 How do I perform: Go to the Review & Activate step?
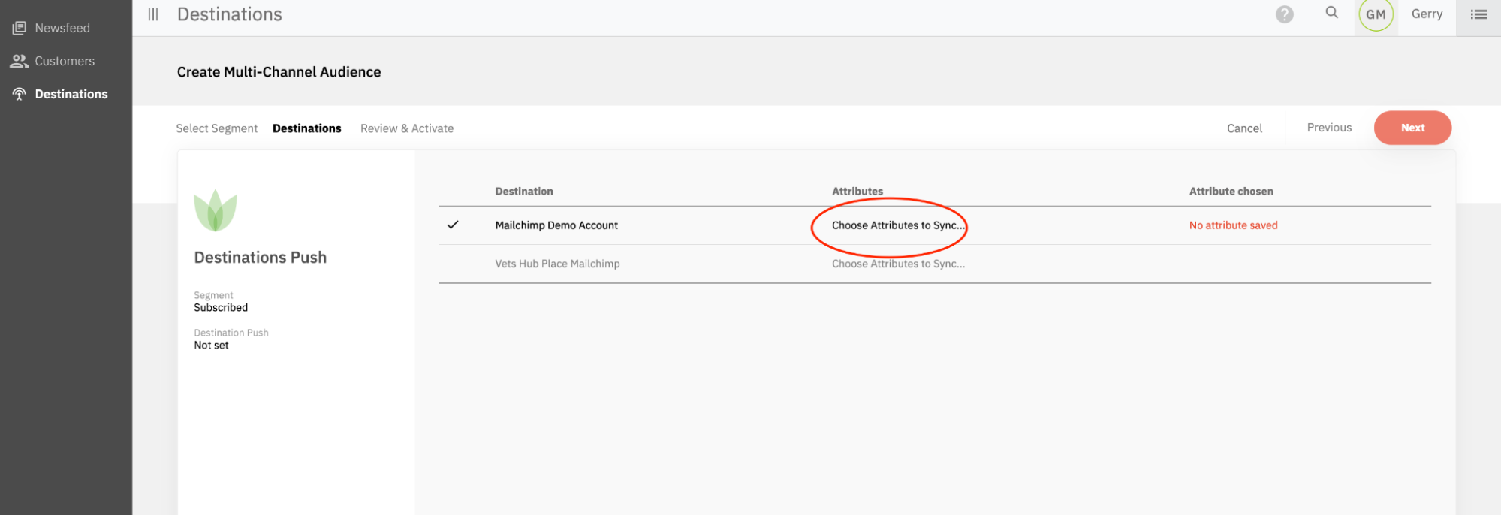coord(407,128)
